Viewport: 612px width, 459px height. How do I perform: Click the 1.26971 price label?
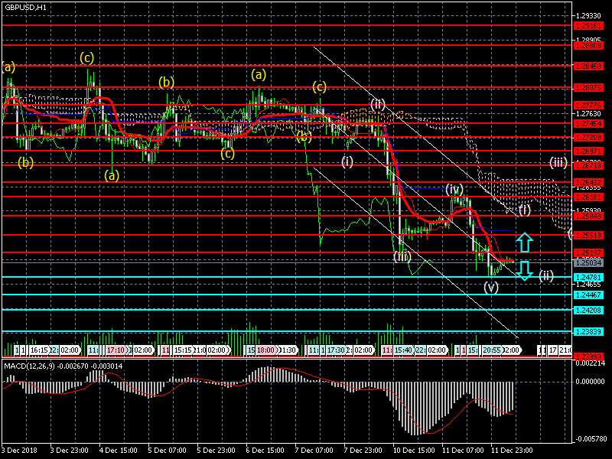pyautogui.click(x=588, y=151)
